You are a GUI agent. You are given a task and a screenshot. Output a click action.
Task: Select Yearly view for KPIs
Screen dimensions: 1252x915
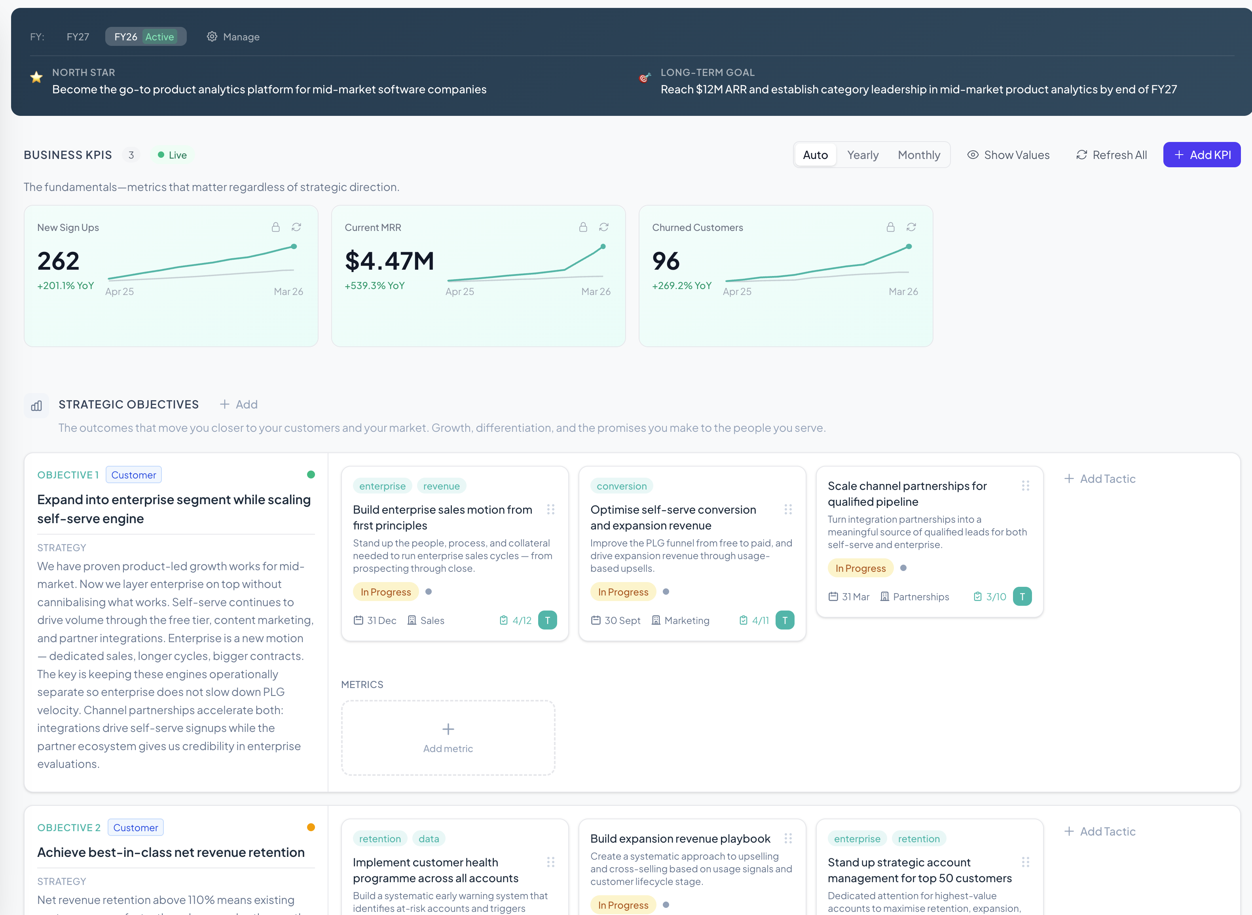click(862, 155)
